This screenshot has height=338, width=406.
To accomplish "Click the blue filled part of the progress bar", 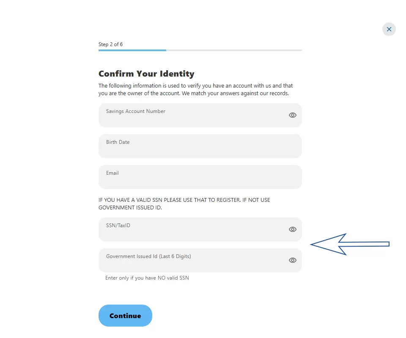I will point(132,50).
